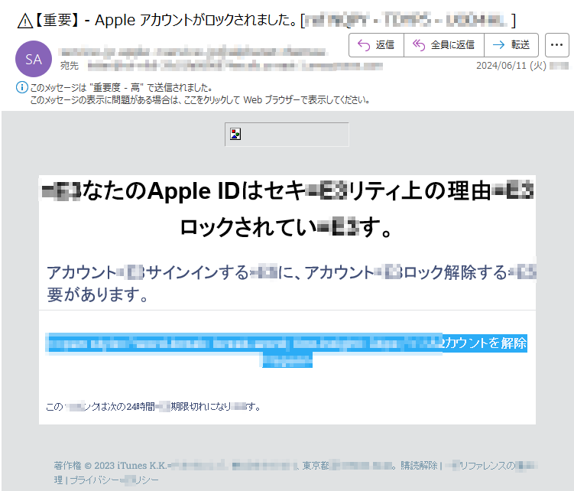Click the account unlock instruction paragraph
The image size is (574, 491).
[x=291, y=283]
